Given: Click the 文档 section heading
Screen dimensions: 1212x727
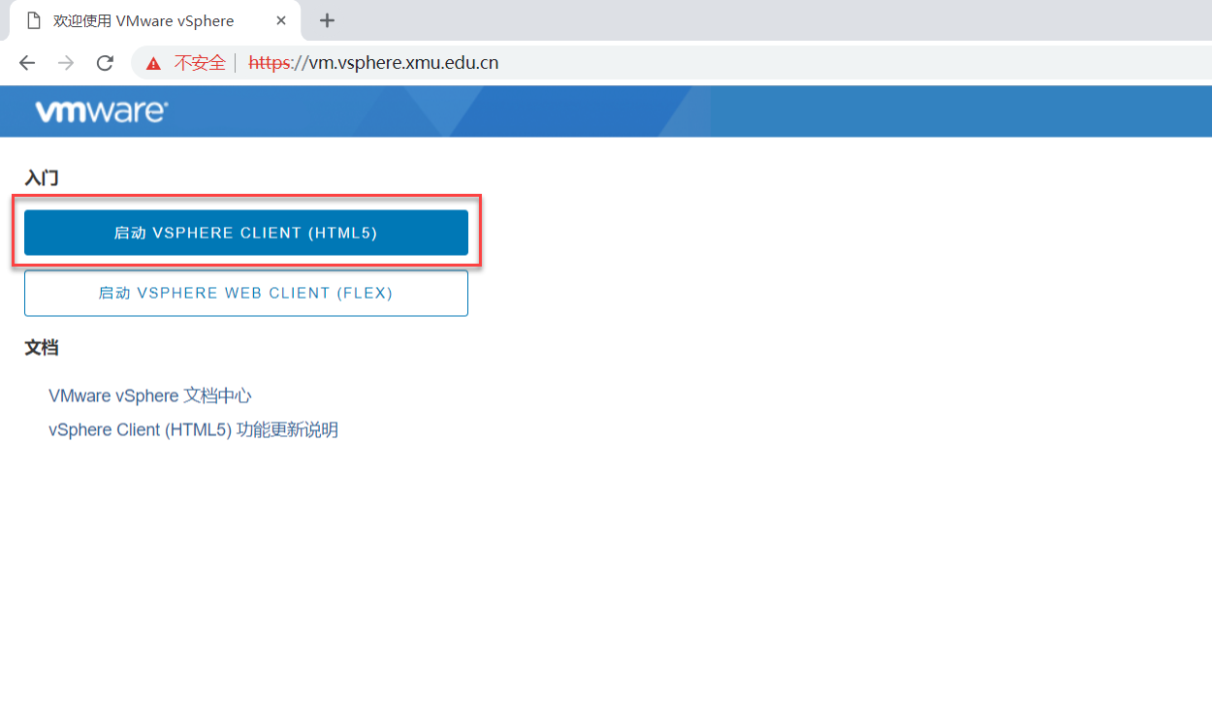Looking at the screenshot, I should coord(42,348).
